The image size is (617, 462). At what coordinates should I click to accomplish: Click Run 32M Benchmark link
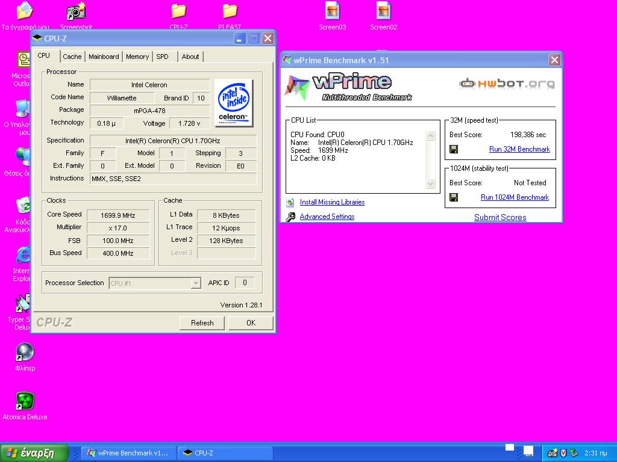click(519, 149)
